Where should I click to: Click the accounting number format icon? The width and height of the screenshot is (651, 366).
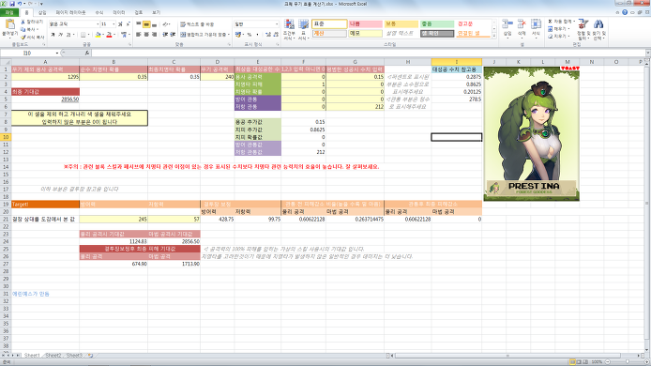[x=238, y=35]
